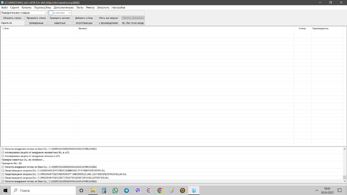Image resolution: width=347 pixels, height=195 pixels.
Task: Click the Обновить список button
Action: pyautogui.click(x=12, y=18)
